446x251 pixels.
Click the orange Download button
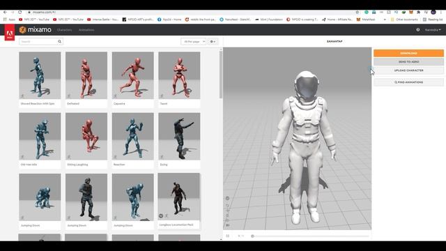(x=408, y=53)
